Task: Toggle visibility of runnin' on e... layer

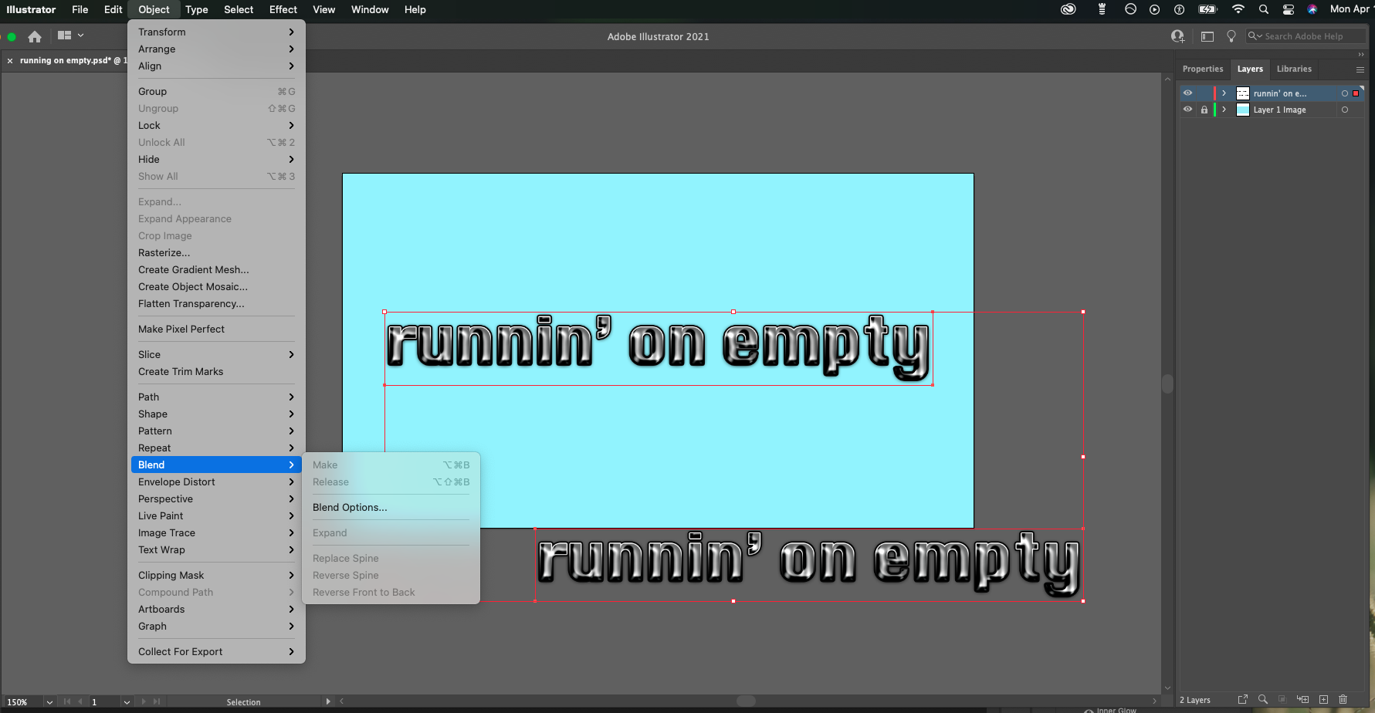Action: [1189, 93]
